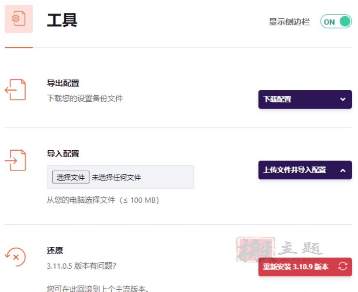The image size is (358, 292).
Task: Toggle the 显示侧边栏 ON switch
Action: 336,21
